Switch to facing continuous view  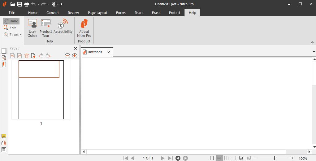234,158
